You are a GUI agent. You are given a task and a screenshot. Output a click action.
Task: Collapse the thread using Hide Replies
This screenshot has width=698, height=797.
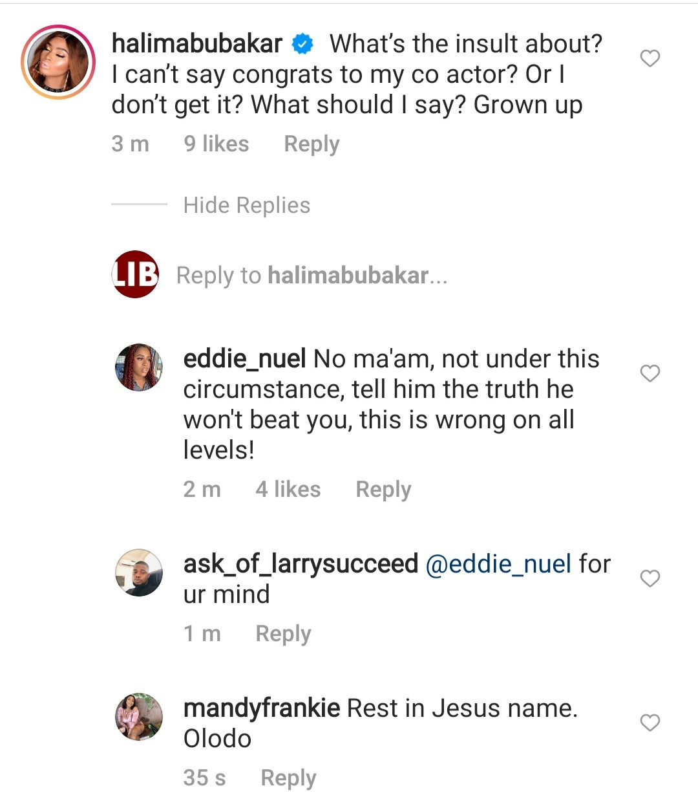click(246, 205)
